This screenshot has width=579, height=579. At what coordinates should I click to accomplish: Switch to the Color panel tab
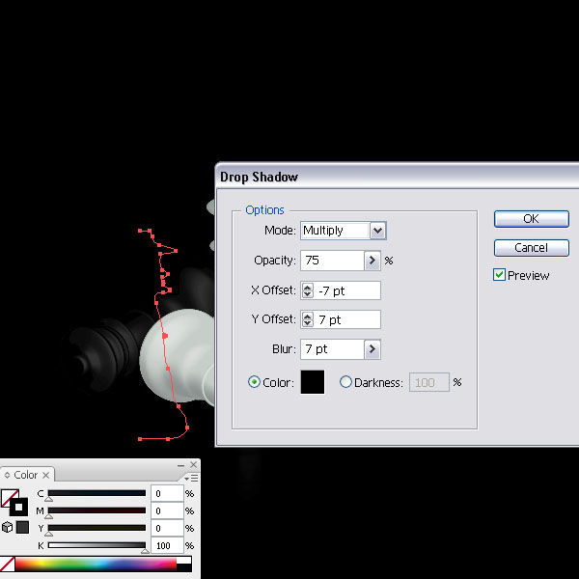(25, 475)
